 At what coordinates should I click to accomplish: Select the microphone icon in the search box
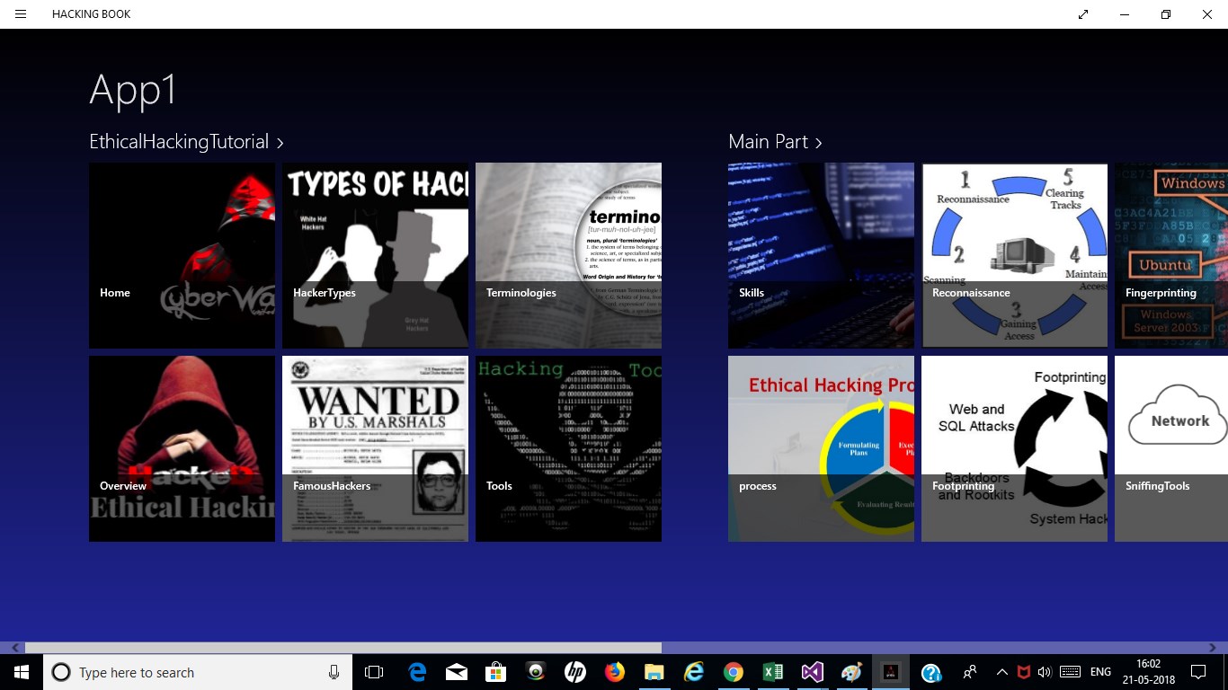click(333, 672)
